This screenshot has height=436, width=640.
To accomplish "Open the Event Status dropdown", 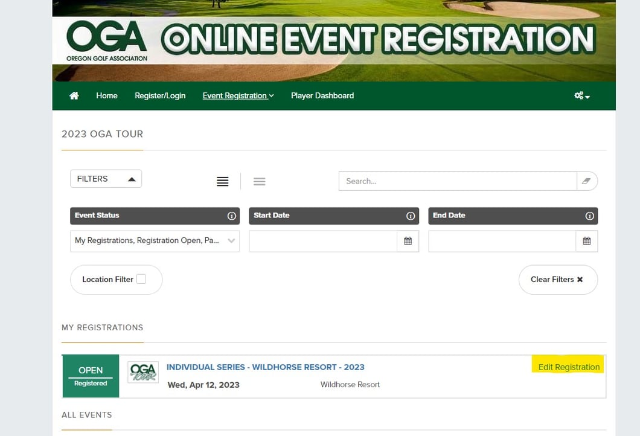I will click(155, 241).
